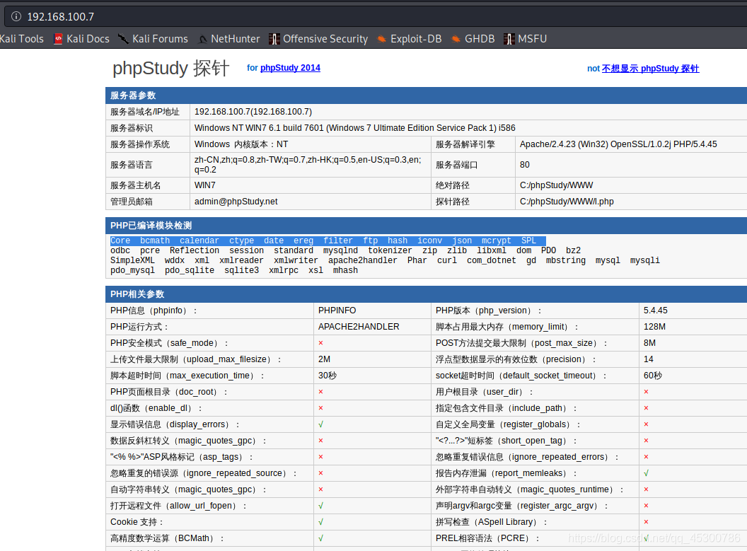Click the APACHE2HANDLER run mode value
The width and height of the screenshot is (747, 551).
coord(359,327)
